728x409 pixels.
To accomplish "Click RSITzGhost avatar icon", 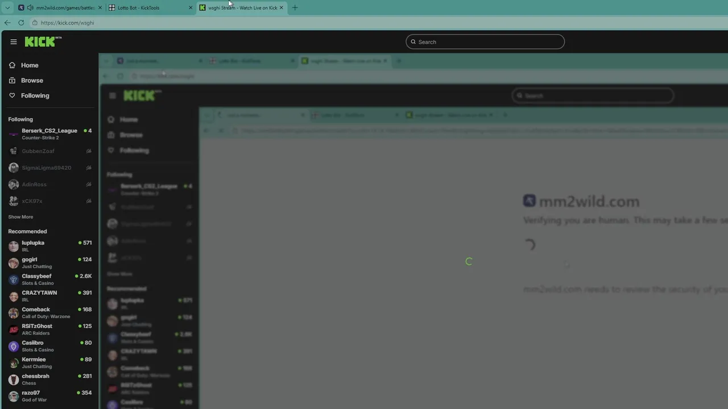I will [x=14, y=329].
